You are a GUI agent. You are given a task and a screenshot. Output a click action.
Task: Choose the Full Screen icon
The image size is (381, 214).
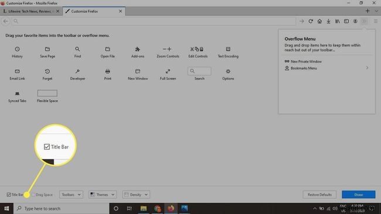click(168, 72)
